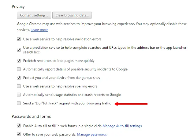
Task: Enable web service for spelling errors
Action: 19,86
